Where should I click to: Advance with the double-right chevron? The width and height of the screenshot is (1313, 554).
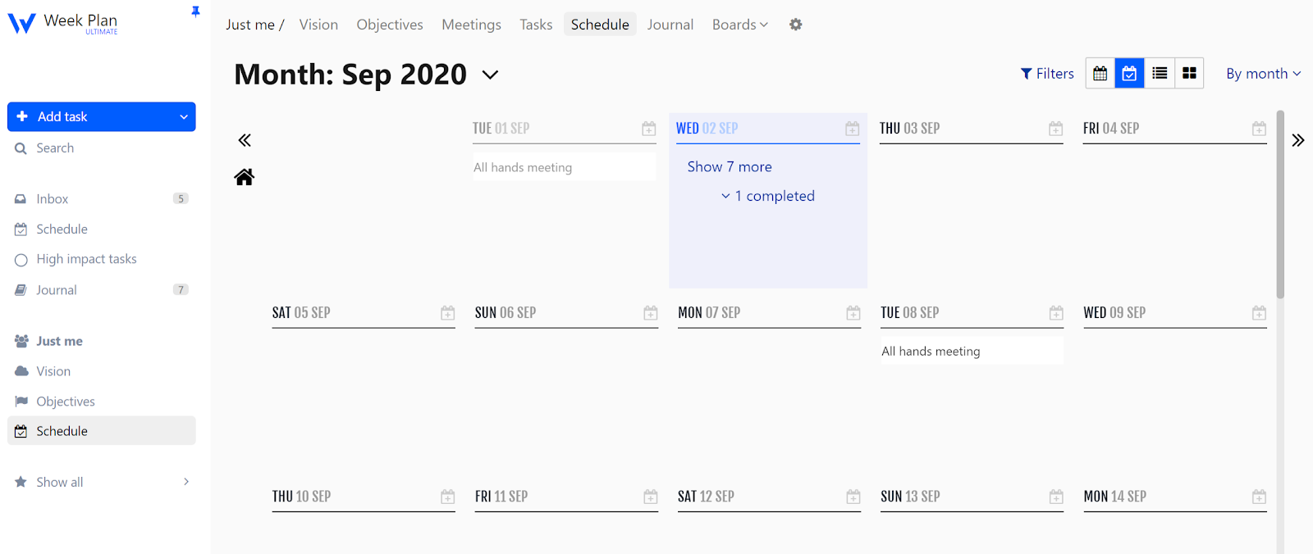[1297, 140]
